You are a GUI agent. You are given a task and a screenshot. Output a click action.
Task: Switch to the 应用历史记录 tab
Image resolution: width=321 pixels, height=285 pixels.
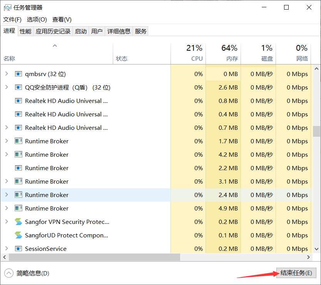(53, 31)
